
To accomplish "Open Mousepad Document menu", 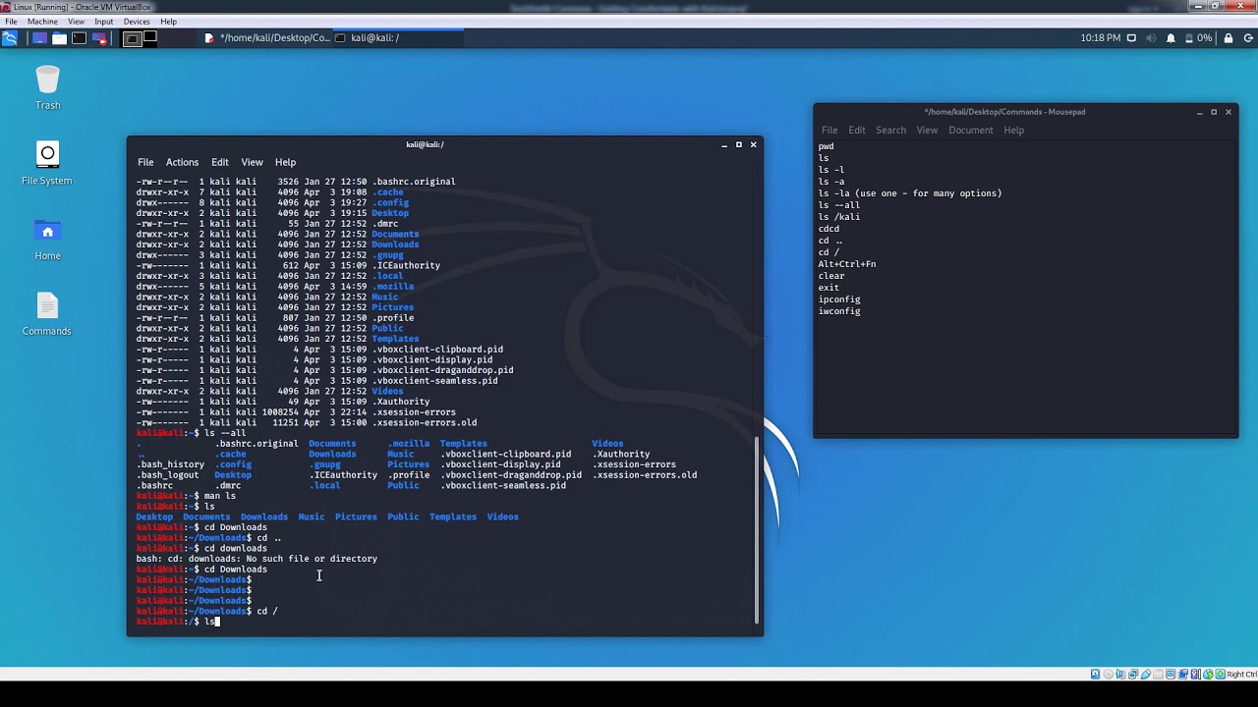I will coord(970,130).
